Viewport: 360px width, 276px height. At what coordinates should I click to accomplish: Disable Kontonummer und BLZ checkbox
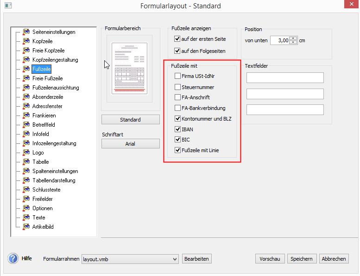177,119
